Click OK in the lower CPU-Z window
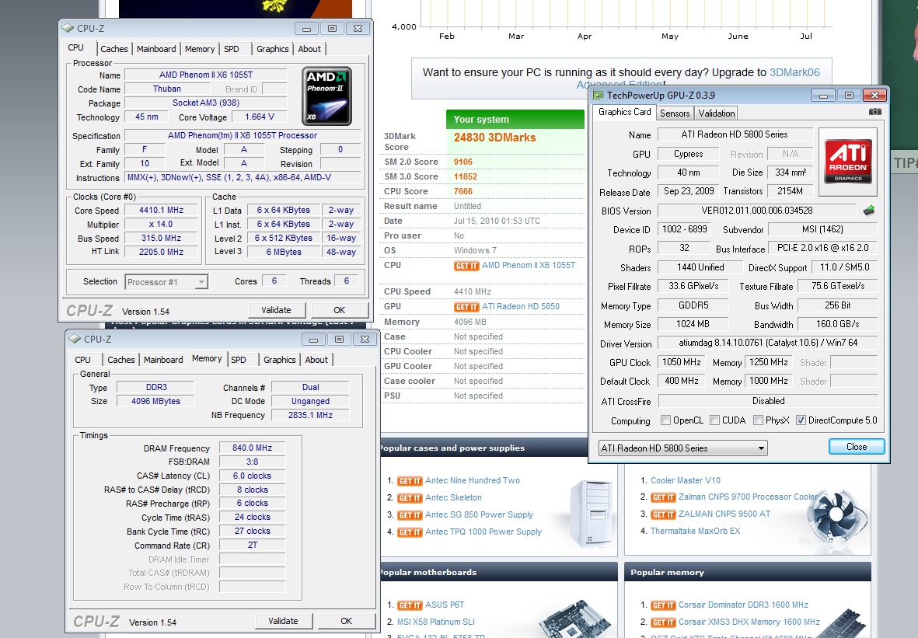This screenshot has width=918, height=638. [347, 621]
